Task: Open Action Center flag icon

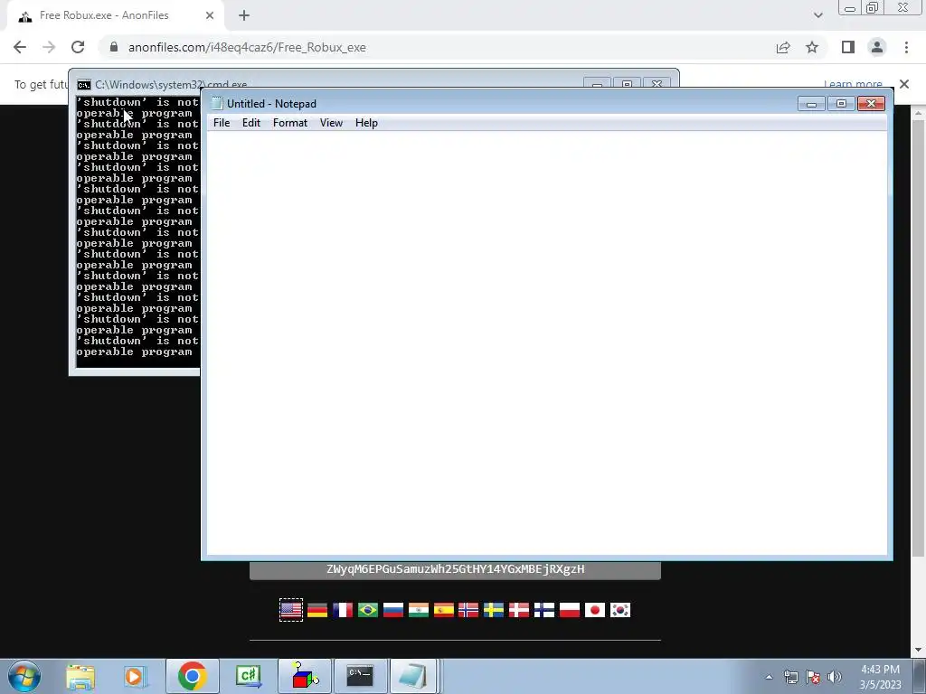Action: [x=813, y=677]
